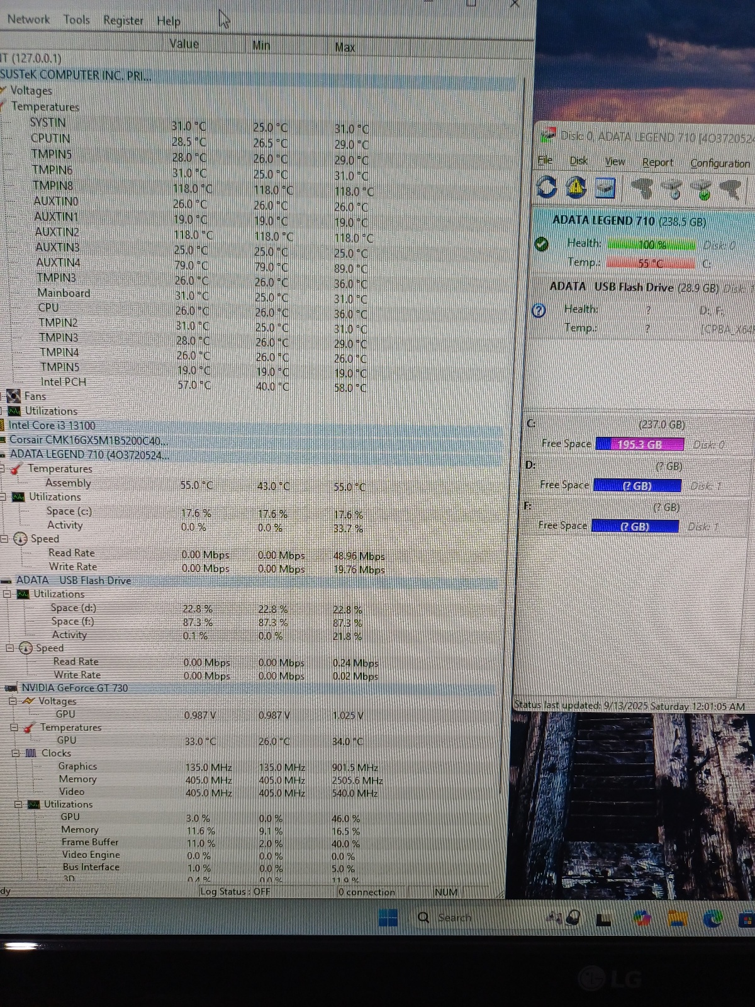The height and width of the screenshot is (1007, 755).
Task: Click the refresh icon with yellow warning triangle
Action: [x=576, y=187]
